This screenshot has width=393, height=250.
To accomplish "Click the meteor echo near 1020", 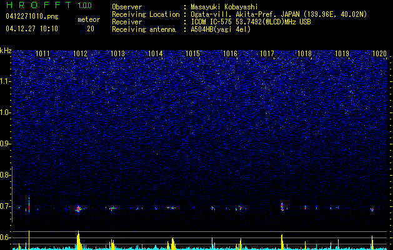I will [372, 209].
